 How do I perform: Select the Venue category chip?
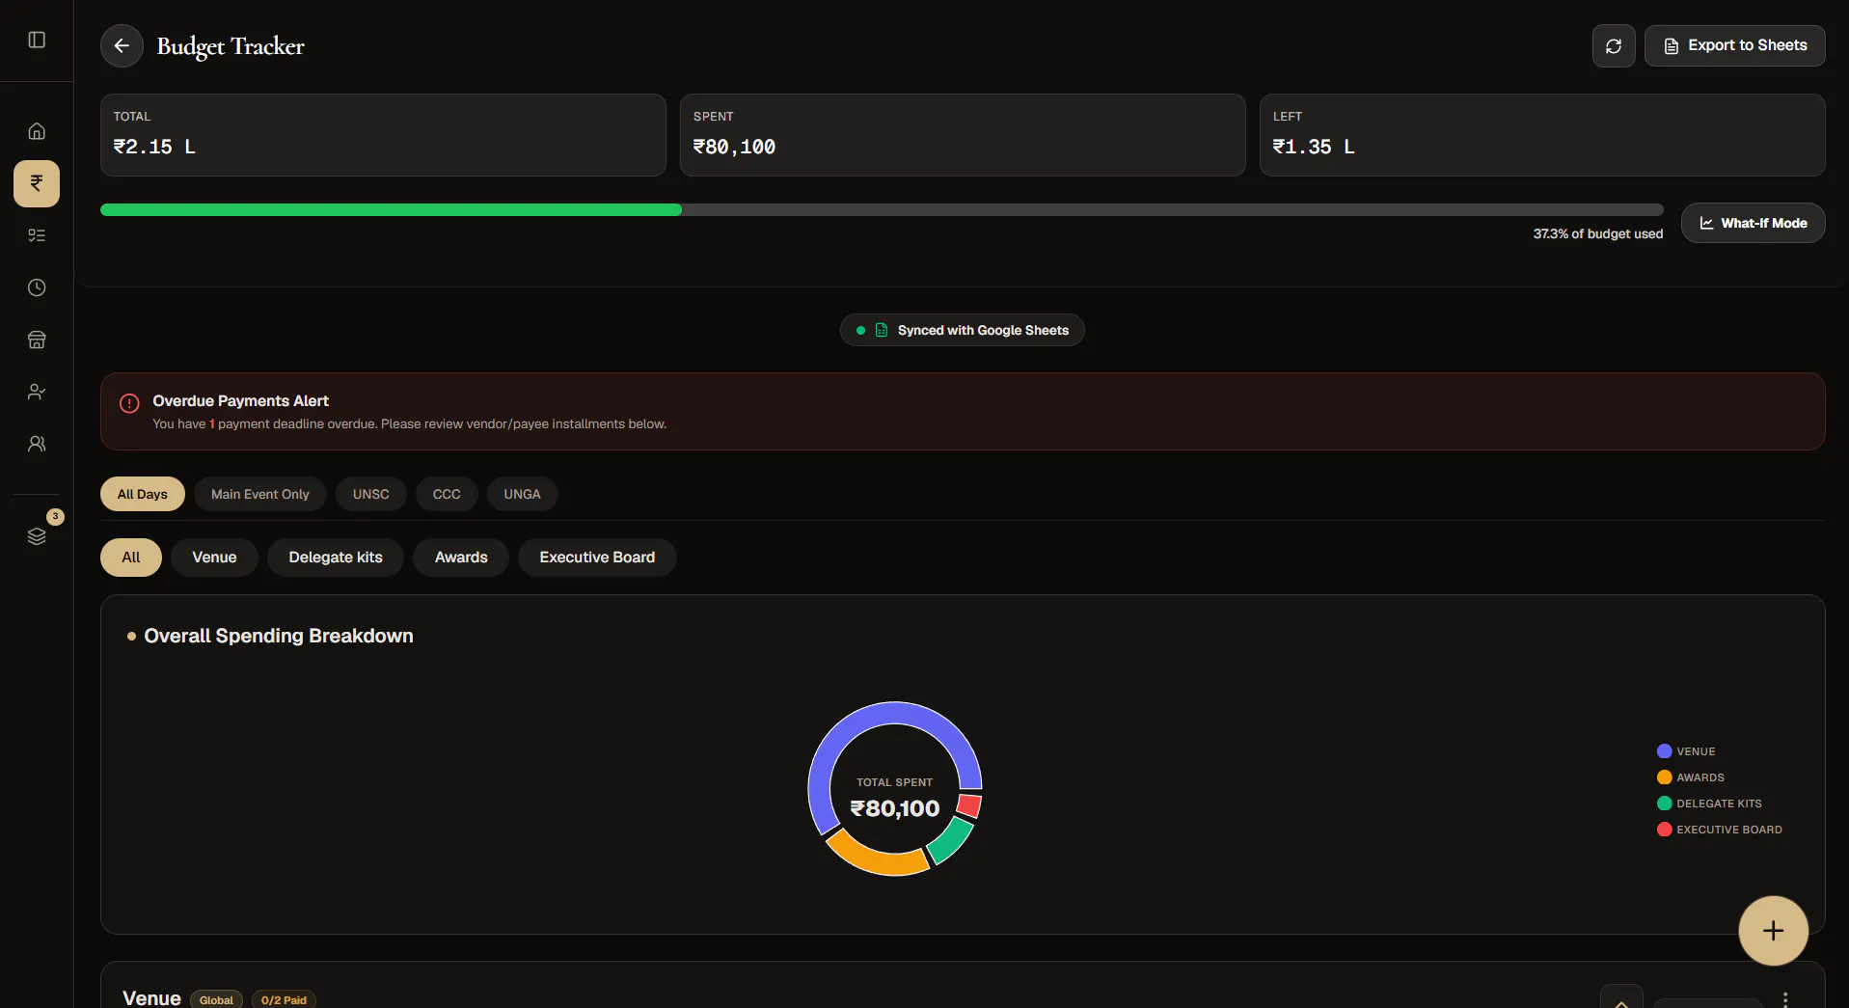click(x=214, y=558)
